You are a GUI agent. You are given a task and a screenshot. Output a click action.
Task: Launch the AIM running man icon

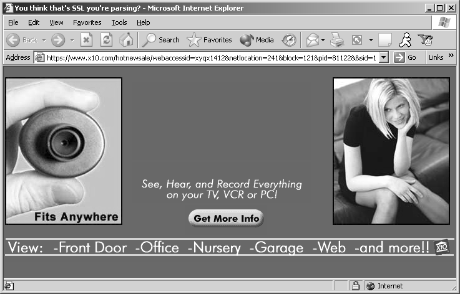[x=405, y=40]
